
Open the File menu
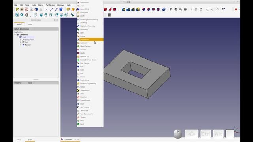point(16,5)
